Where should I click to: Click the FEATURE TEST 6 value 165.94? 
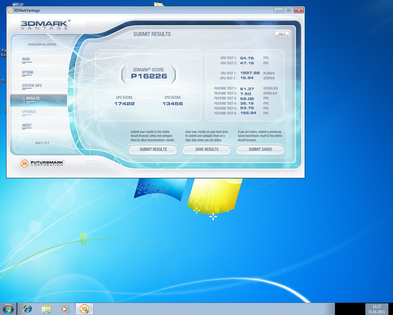(248, 113)
